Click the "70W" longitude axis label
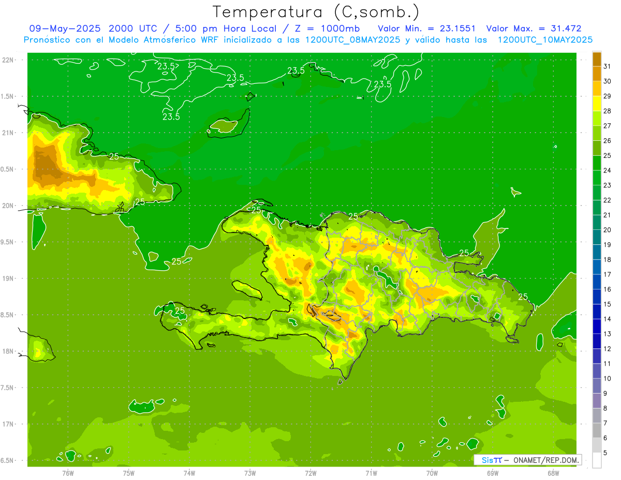Viewport: 621px width, 480px height. (432, 473)
